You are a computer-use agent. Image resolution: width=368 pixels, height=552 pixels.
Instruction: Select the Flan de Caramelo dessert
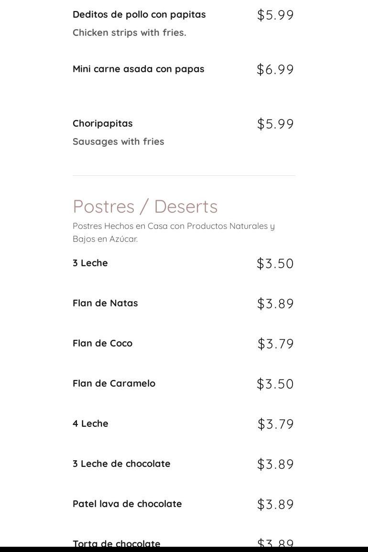[114, 384]
